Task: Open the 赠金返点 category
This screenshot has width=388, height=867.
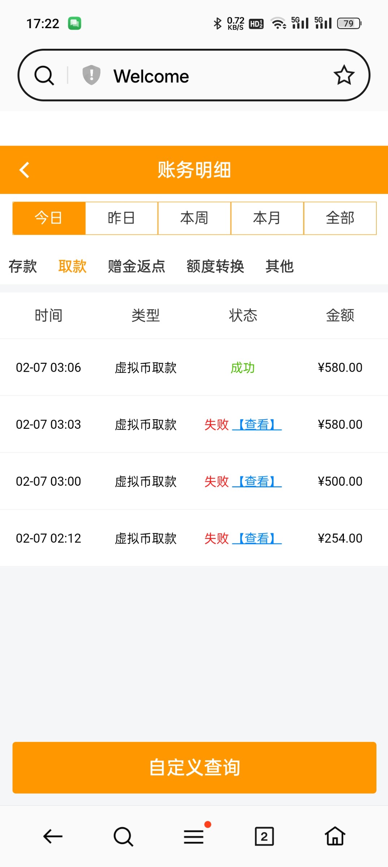Action: click(x=137, y=267)
